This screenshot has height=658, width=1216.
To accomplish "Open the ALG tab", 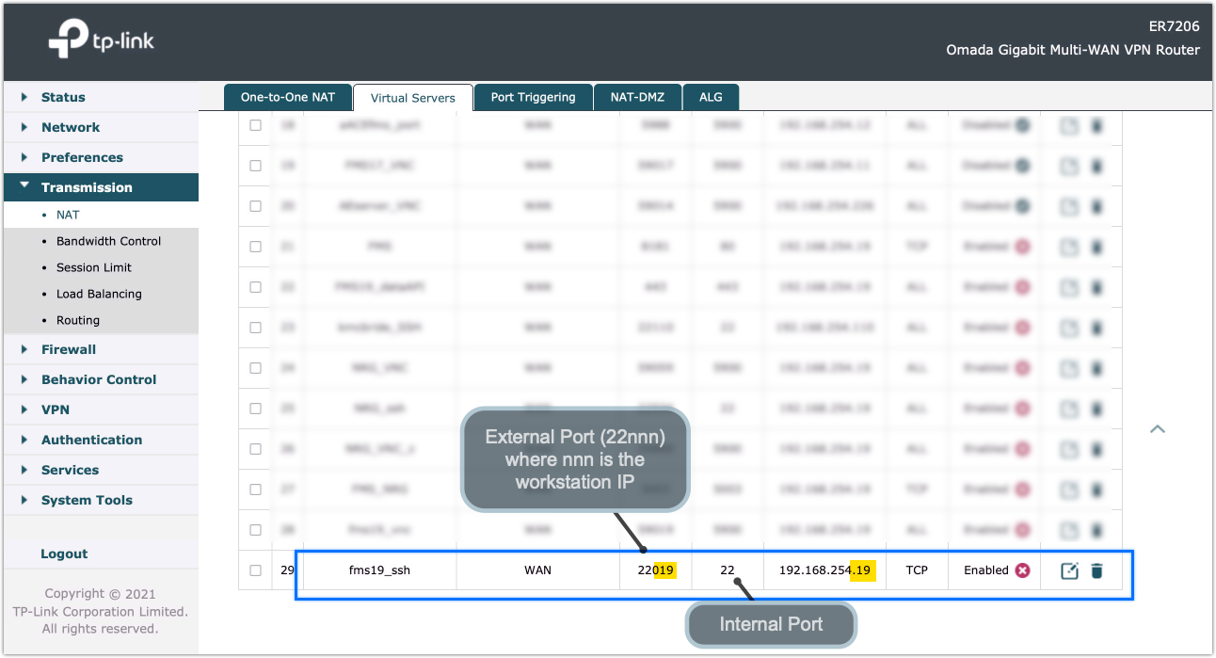I will pyautogui.click(x=712, y=97).
